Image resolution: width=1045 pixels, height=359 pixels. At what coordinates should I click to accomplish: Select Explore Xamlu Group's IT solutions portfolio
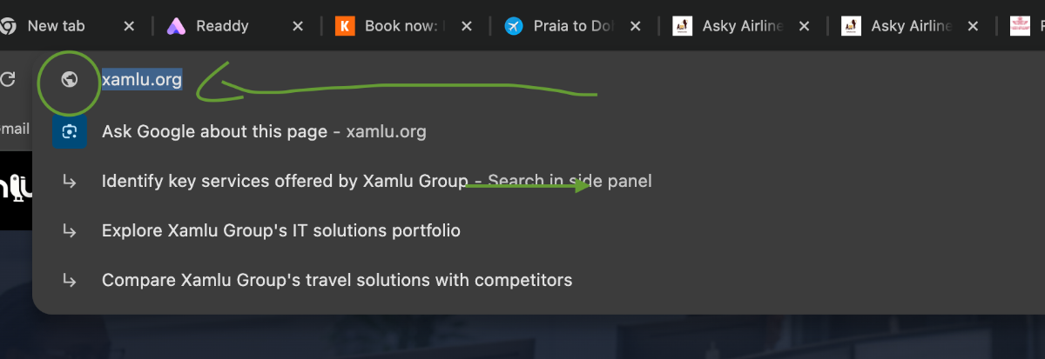coord(280,231)
